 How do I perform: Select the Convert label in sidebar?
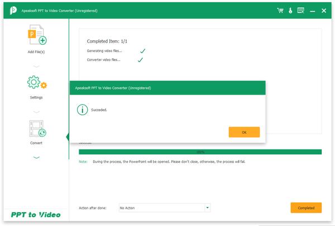click(x=36, y=143)
